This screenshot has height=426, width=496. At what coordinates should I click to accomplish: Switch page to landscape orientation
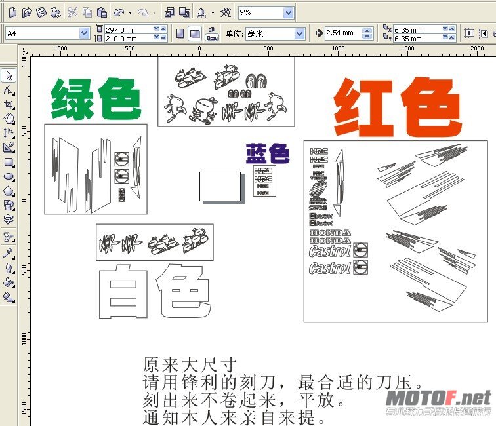click(195, 33)
